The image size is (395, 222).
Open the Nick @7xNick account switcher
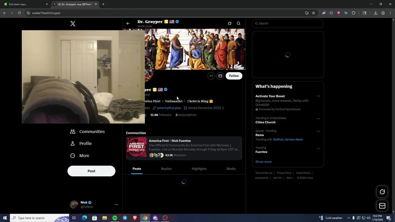click(x=94, y=205)
